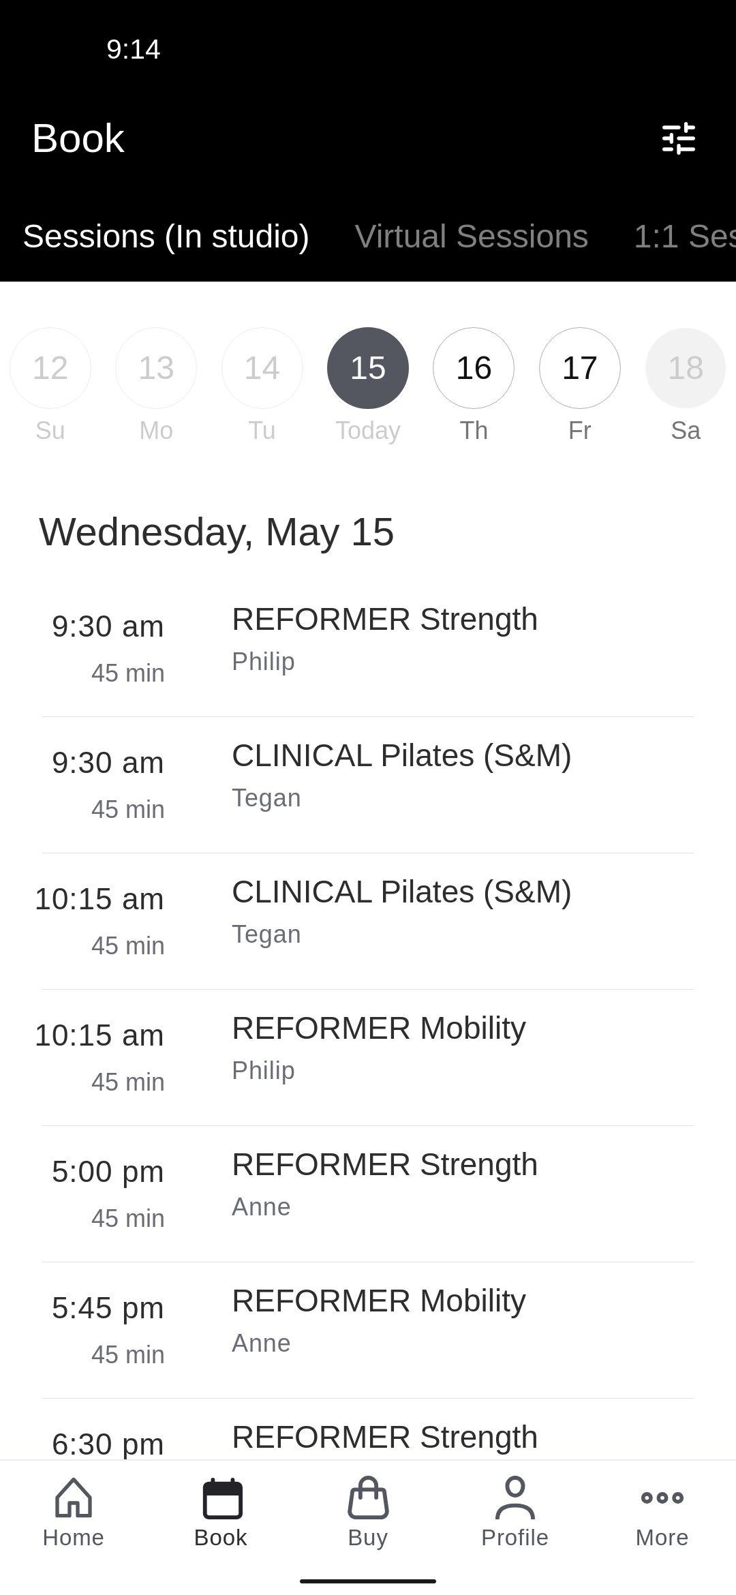This screenshot has width=736, height=1595.
Task: Select the Sessions (In studio) tab
Action: [x=166, y=237]
